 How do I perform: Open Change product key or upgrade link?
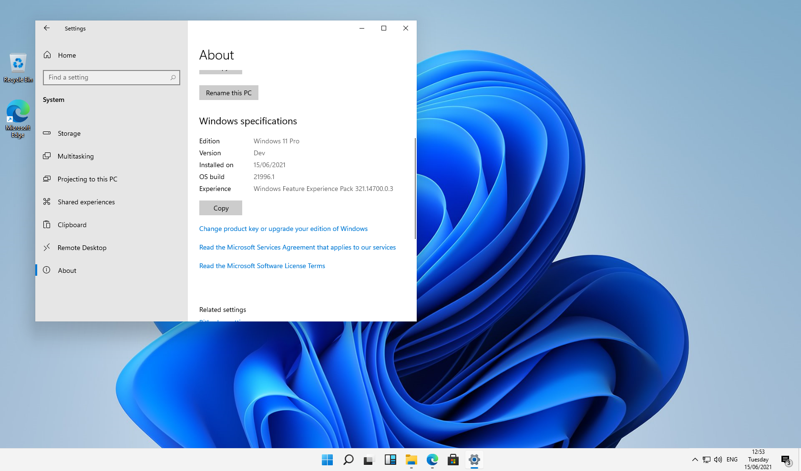point(283,229)
